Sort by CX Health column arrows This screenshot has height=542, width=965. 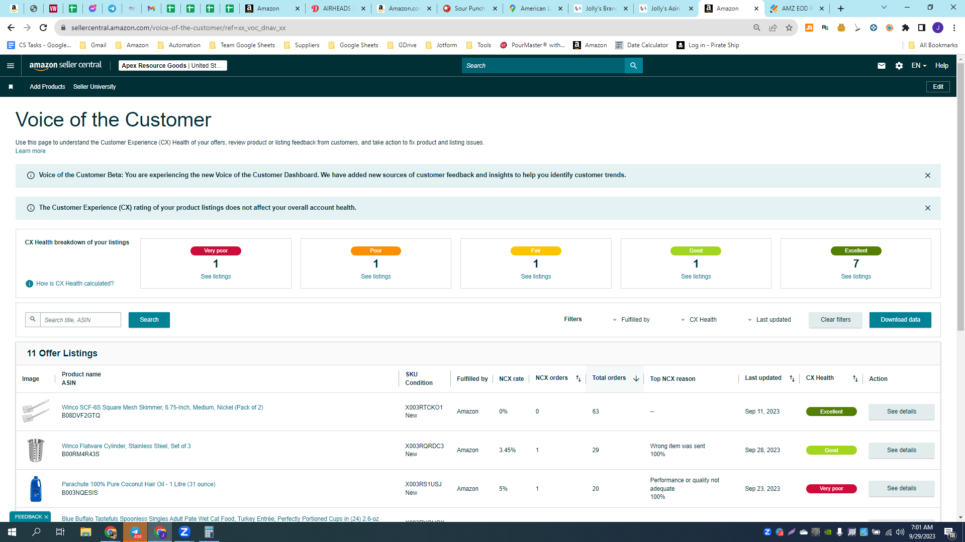(x=855, y=379)
